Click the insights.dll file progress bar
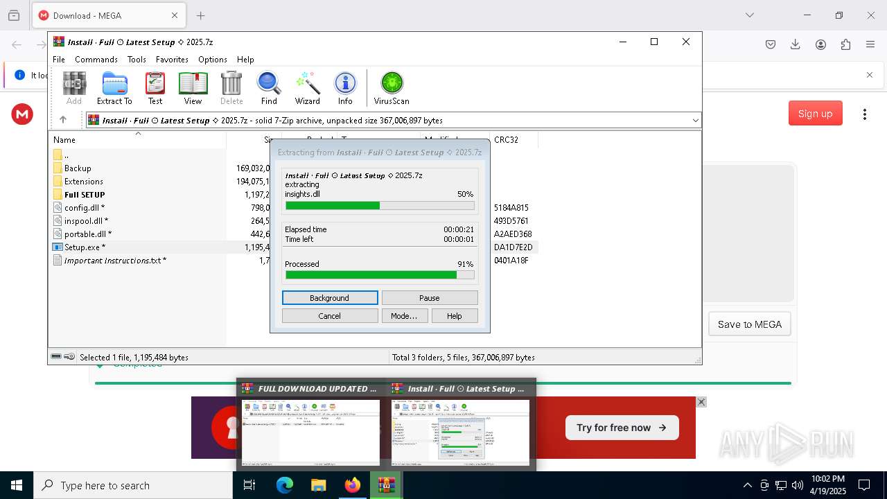Viewport: 887px width, 499px height. [x=380, y=205]
